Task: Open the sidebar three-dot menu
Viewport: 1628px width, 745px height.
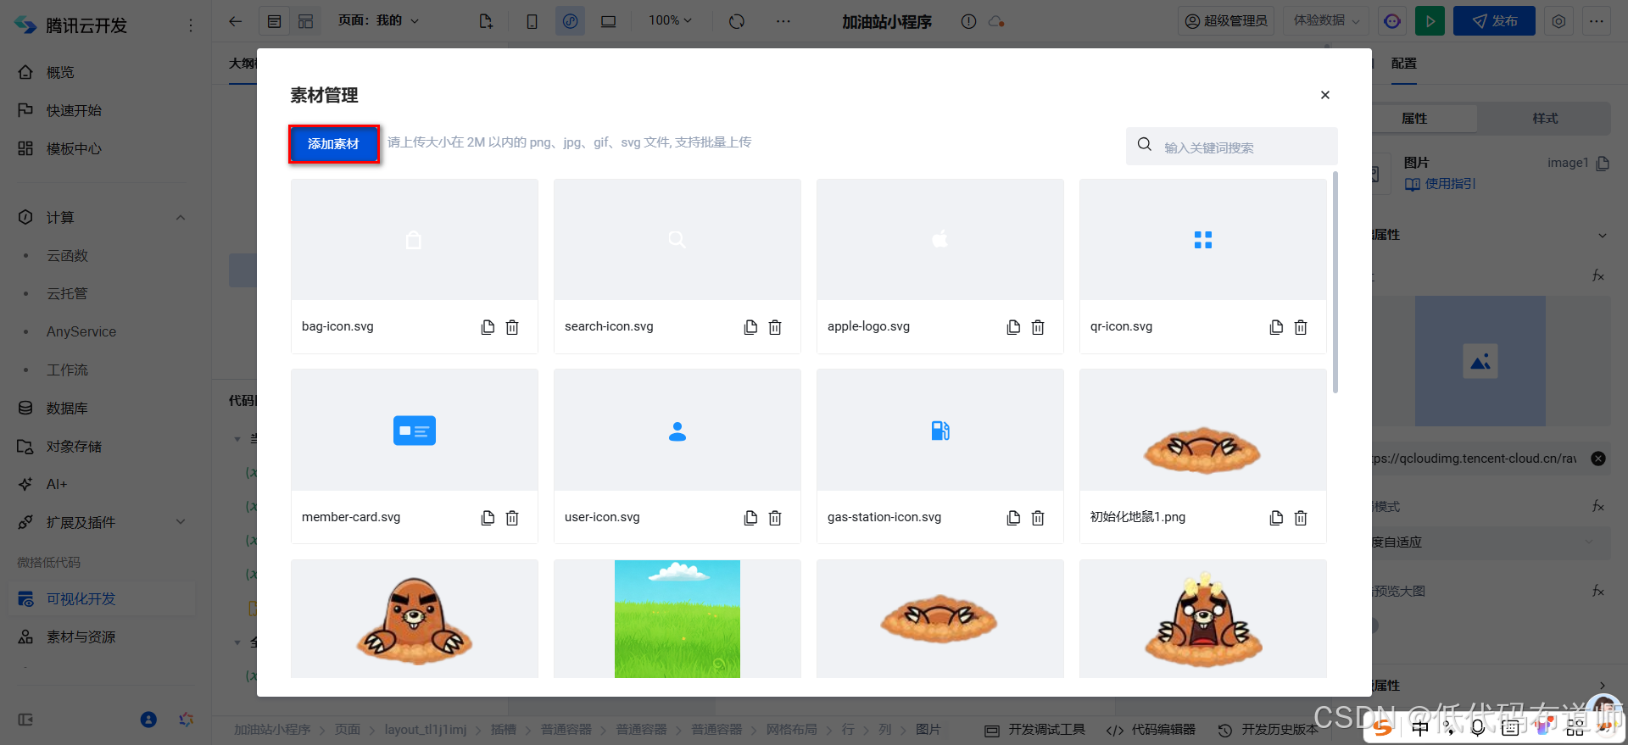Action: [x=190, y=25]
